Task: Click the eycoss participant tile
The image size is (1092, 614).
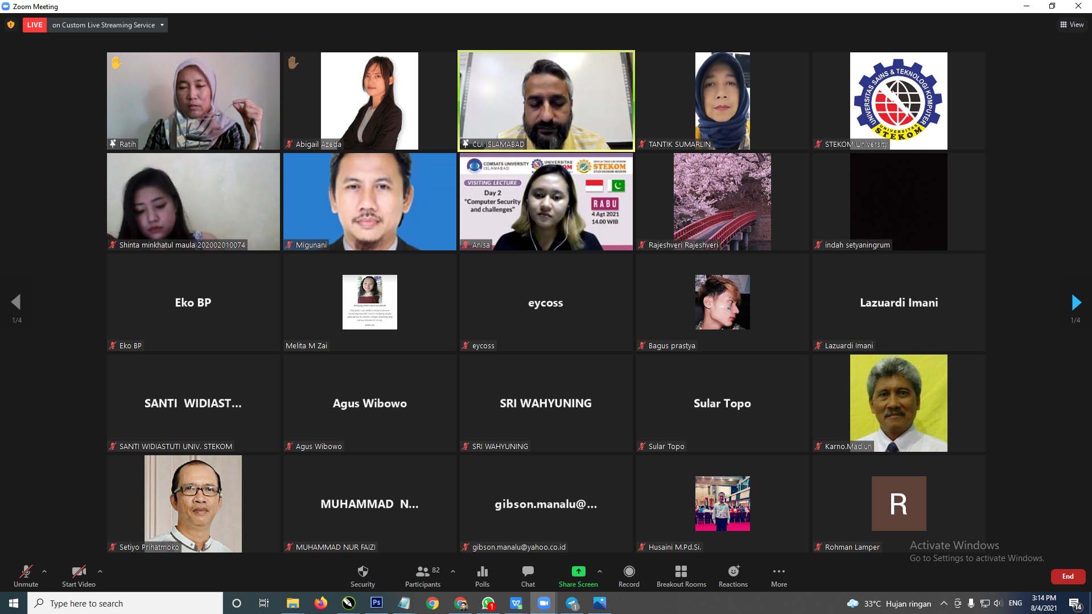Action: (546, 302)
